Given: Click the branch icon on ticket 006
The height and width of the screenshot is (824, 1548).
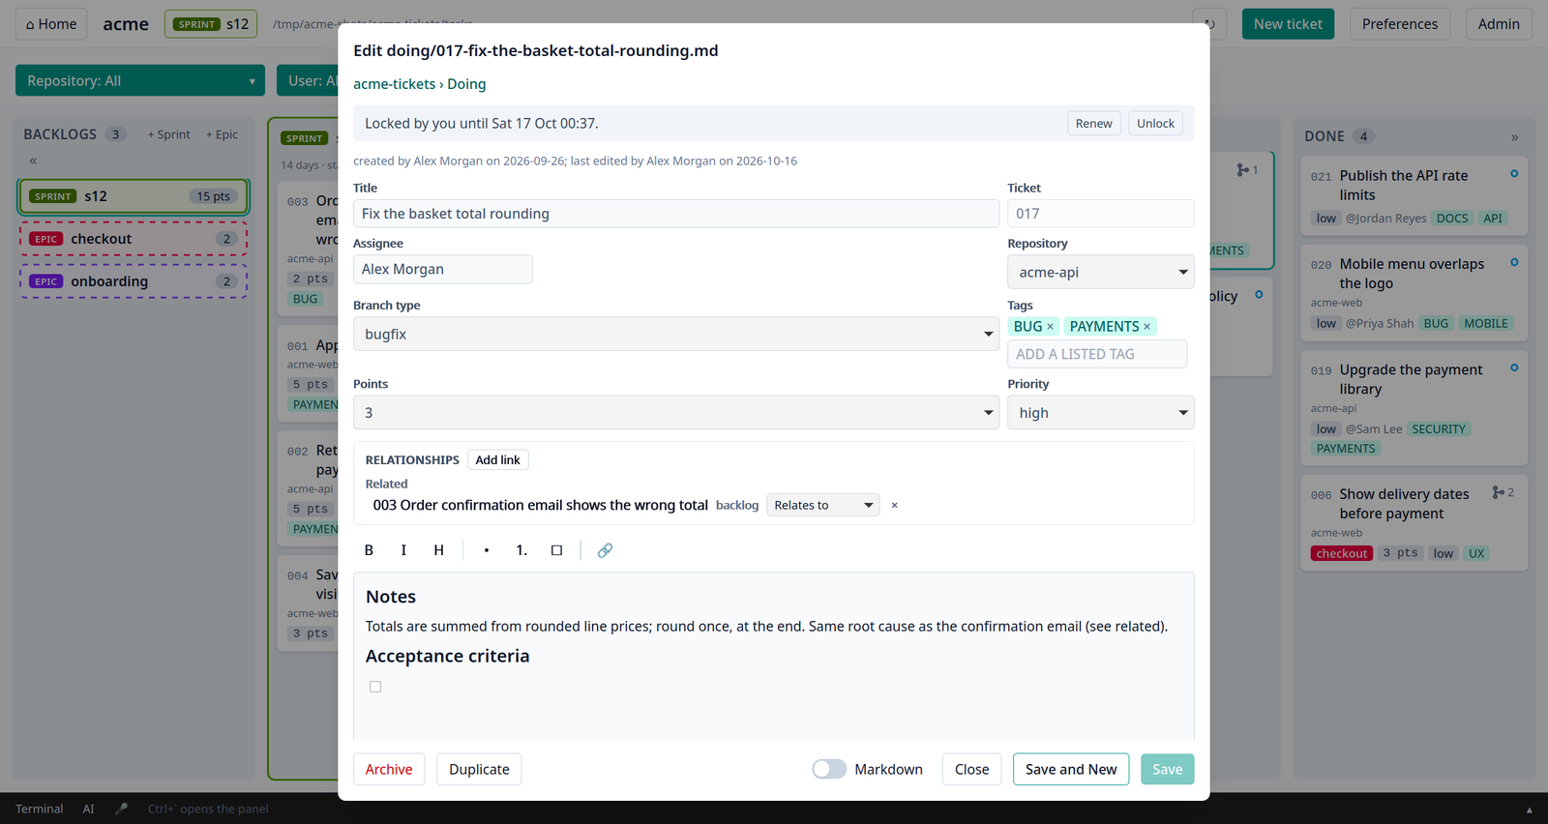Looking at the screenshot, I should pos(1498,493).
